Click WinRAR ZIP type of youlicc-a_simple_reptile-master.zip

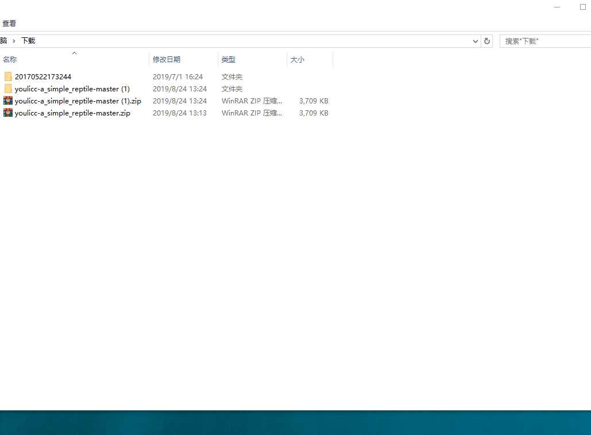tap(252, 113)
